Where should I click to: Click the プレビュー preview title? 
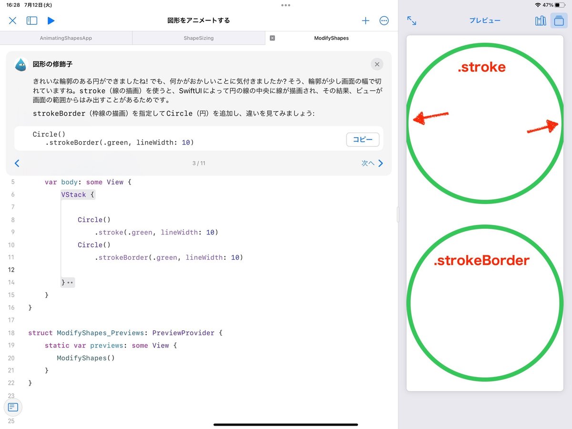pos(485,20)
